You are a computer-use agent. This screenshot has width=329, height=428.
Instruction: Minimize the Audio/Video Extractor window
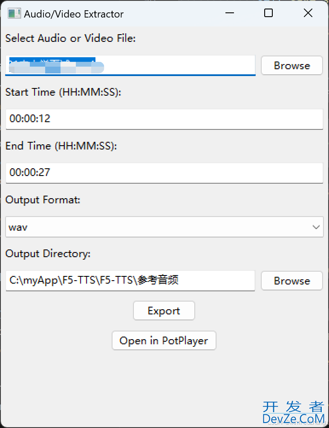coord(230,13)
